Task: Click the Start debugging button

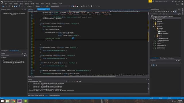Action: point(29,6)
